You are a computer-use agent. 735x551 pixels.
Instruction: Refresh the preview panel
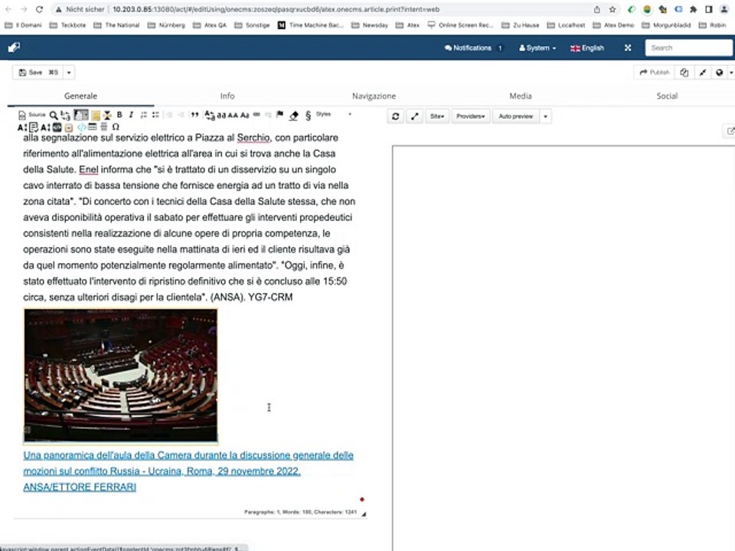point(396,116)
